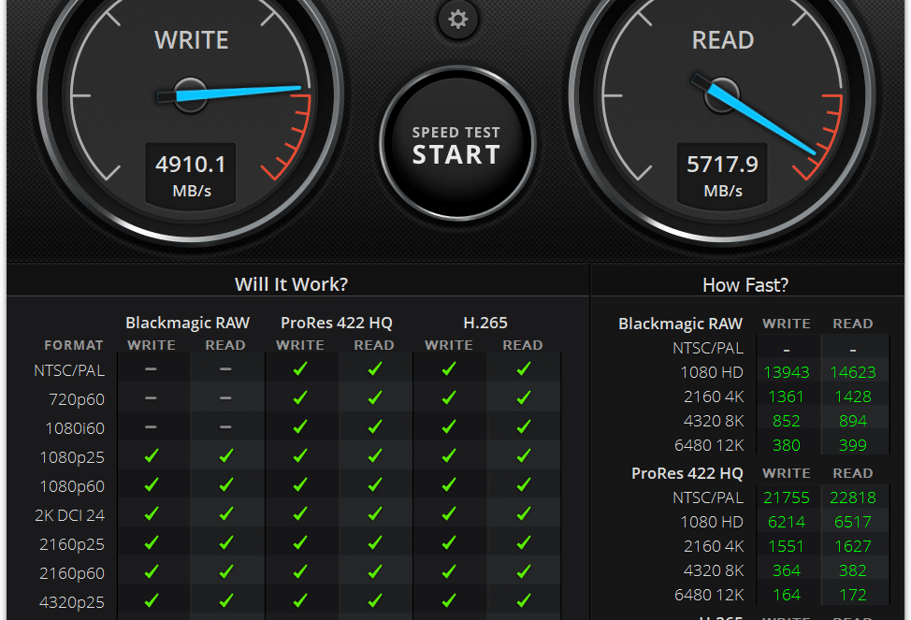Select the 22818 ProRes NTSC/PAL read value
The height and width of the screenshot is (620, 911).
coord(852,497)
